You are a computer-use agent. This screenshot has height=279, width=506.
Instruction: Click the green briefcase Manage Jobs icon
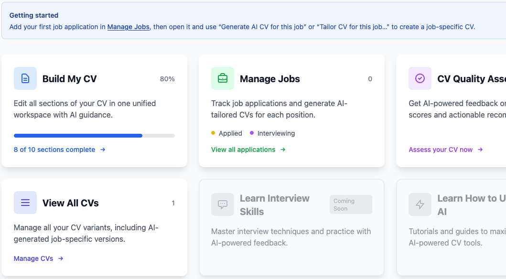222,78
